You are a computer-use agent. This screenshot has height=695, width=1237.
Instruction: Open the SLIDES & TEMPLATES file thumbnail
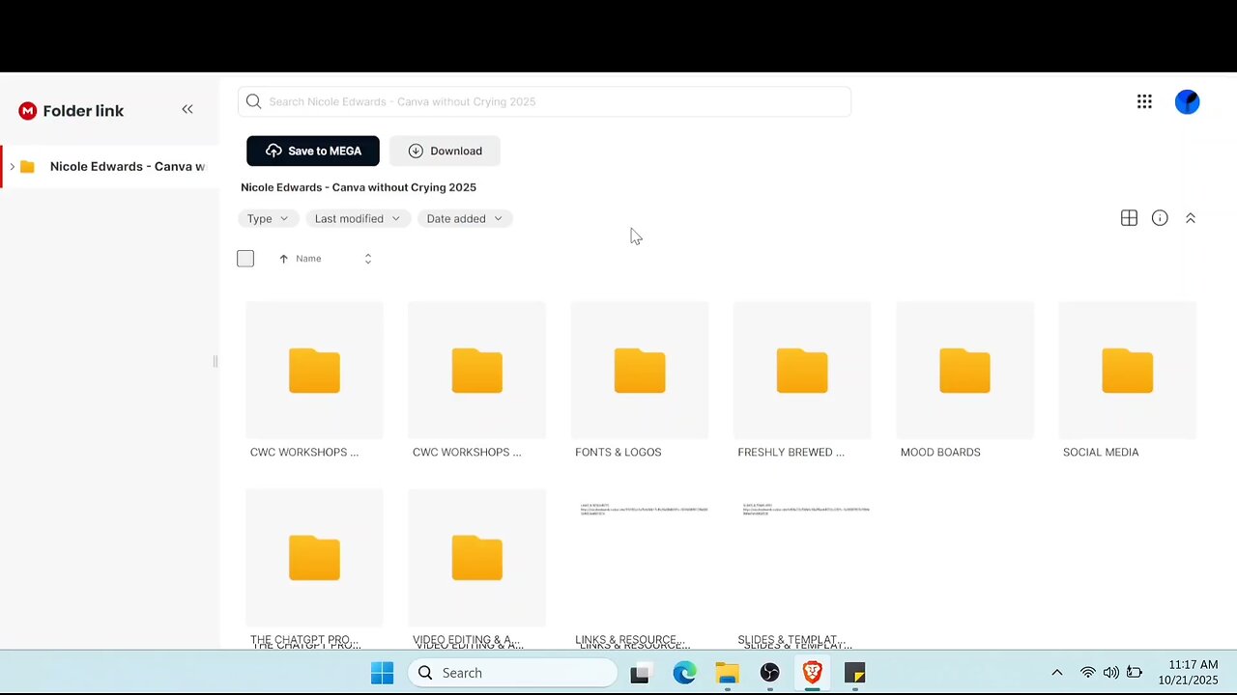(x=802, y=558)
